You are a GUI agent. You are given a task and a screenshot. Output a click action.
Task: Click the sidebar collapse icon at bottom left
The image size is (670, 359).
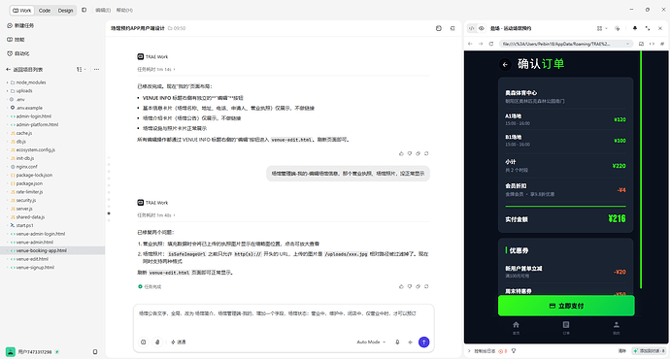pos(95,352)
